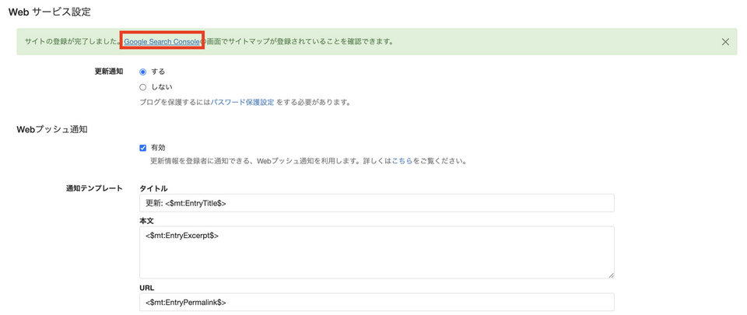747x315 pixels.
Task: Grab the 本文 textarea resize handle
Action: [611, 275]
